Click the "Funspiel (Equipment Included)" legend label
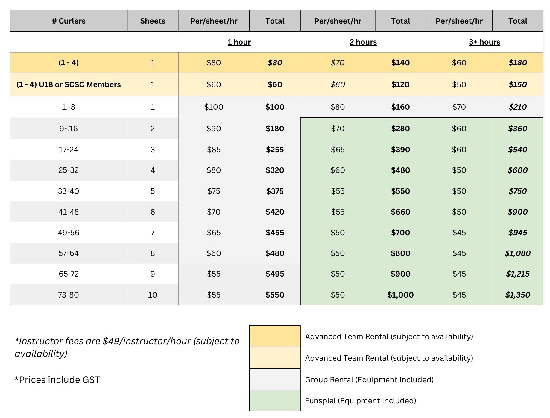The height and width of the screenshot is (418, 550). [361, 401]
